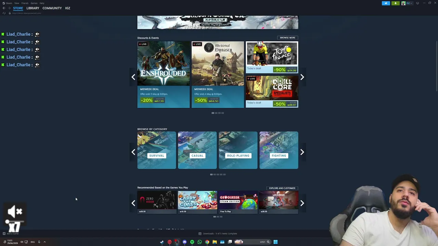Show next category page
This screenshot has height=246, width=438.
[302, 152]
